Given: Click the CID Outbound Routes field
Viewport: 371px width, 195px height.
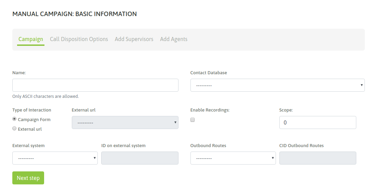Looking at the screenshot, I should tap(318, 158).
